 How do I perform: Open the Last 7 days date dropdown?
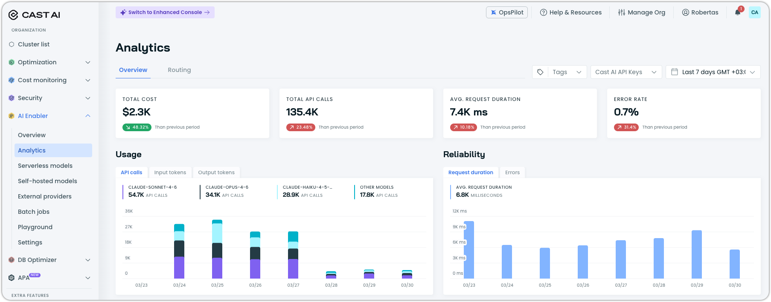pos(713,72)
